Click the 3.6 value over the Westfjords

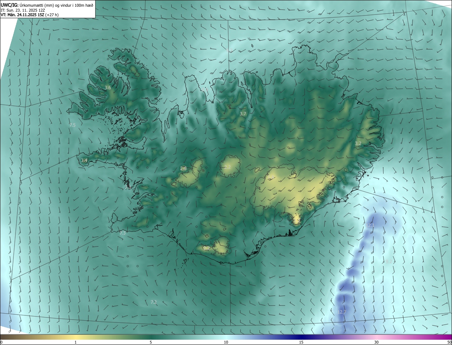click(108, 87)
